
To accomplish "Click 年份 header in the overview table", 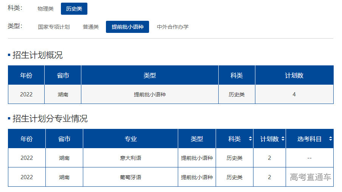I will pos(26,76).
